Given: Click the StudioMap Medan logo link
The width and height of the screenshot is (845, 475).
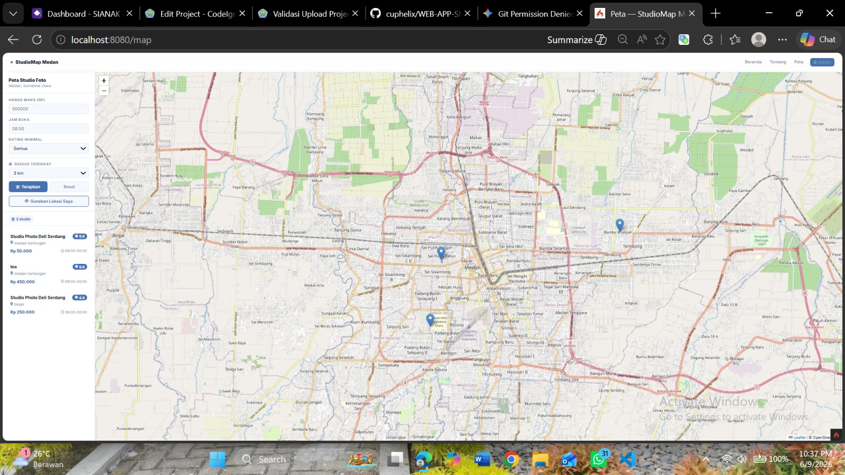Looking at the screenshot, I should click(x=34, y=62).
